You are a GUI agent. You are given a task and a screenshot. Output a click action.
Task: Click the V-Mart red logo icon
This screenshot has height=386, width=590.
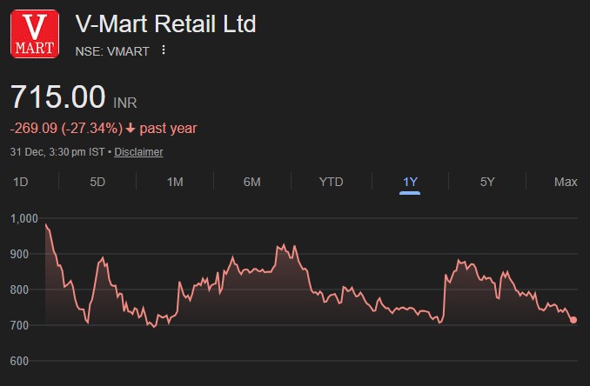pos(35,34)
